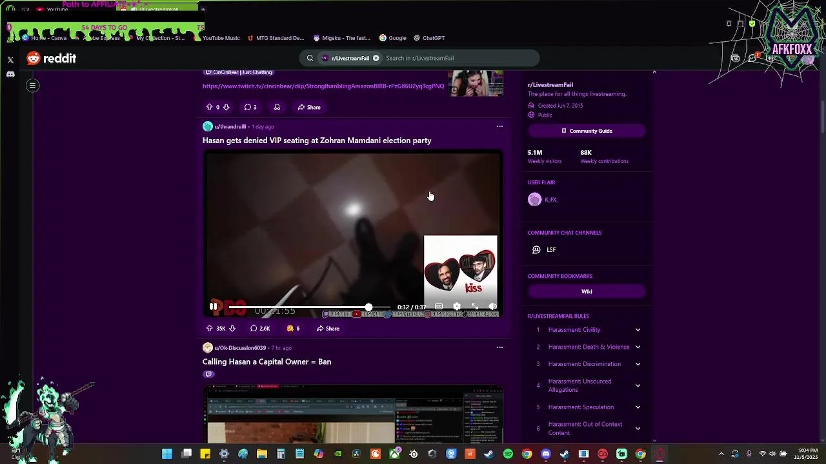Open the Discord shortcut in left rail
The image size is (826, 464).
pos(10,75)
